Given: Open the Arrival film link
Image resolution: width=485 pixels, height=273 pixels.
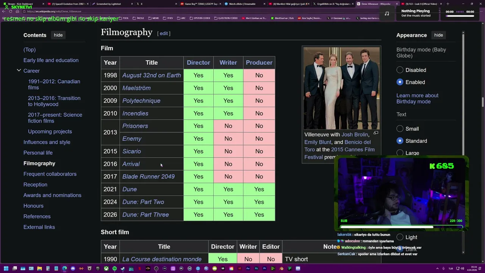Looking at the screenshot, I should coord(131,164).
